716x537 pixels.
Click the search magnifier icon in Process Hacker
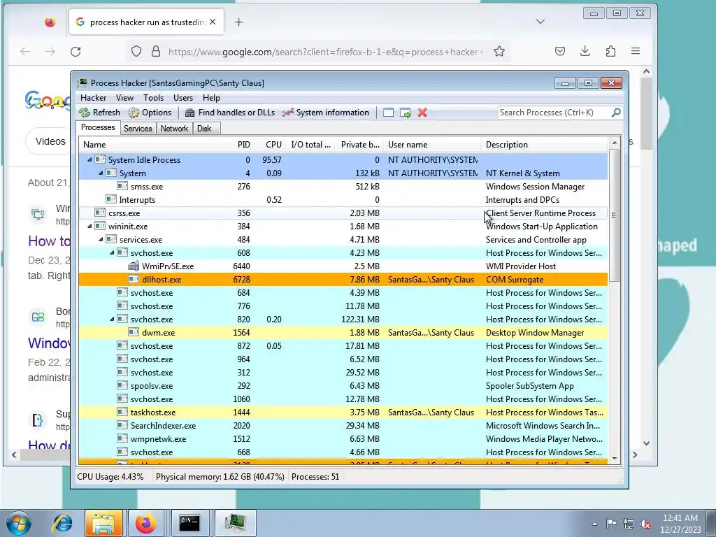[616, 113]
